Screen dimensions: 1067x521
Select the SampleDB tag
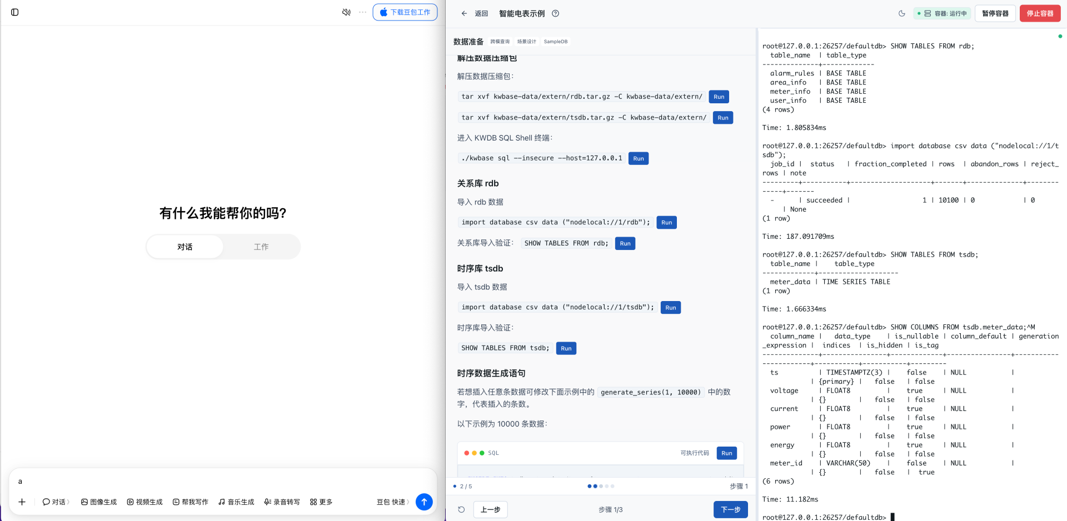click(x=556, y=42)
